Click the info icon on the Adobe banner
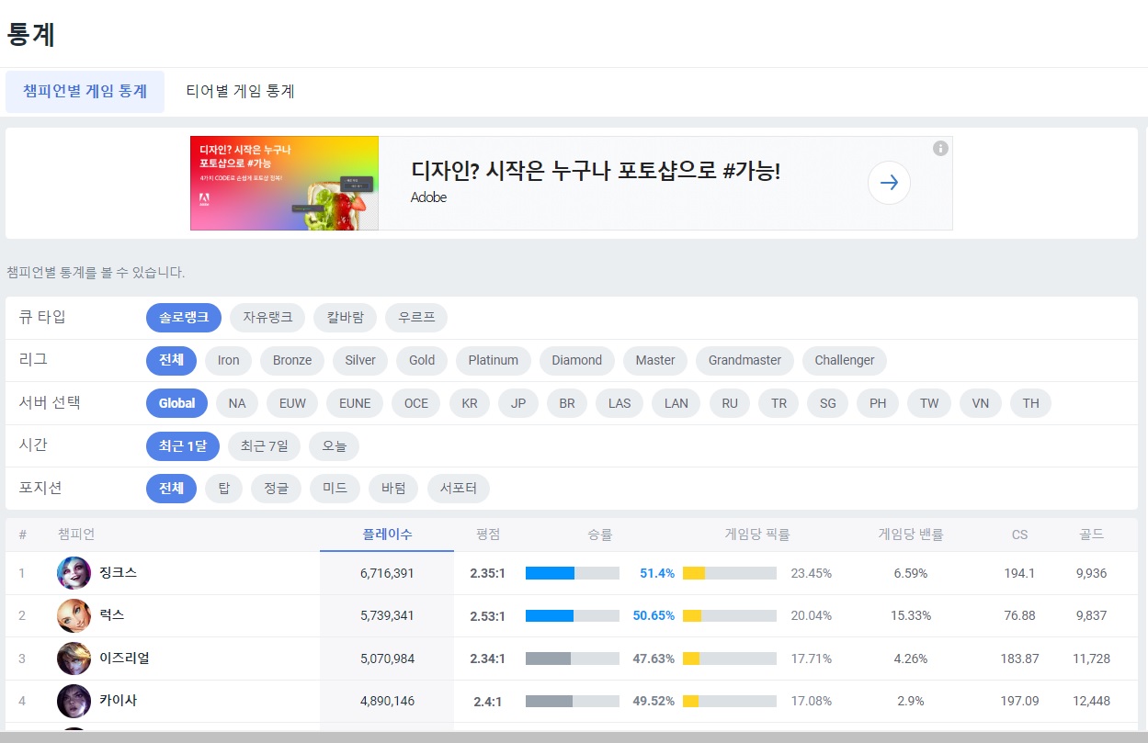1148x743 pixels. point(940,150)
